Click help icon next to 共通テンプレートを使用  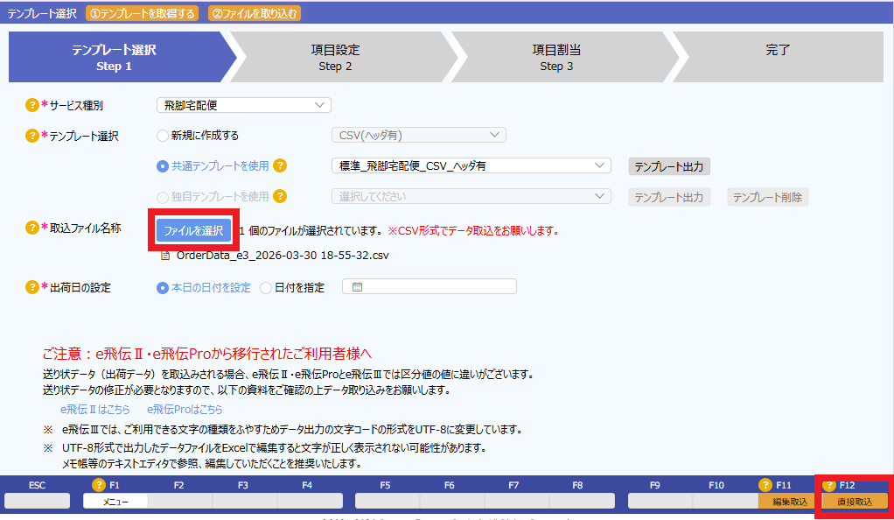click(x=280, y=166)
